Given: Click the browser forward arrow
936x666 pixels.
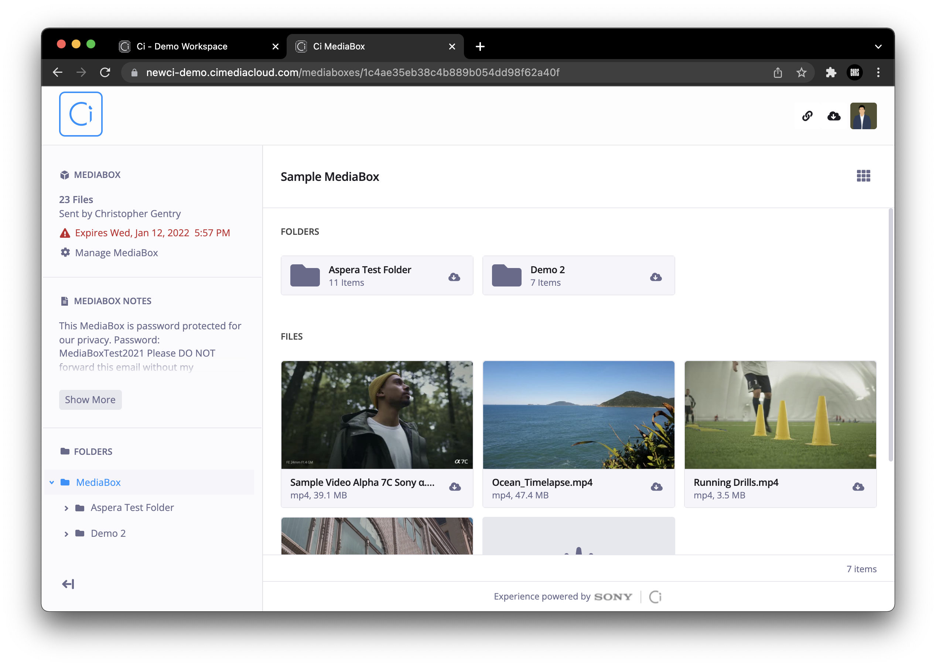Looking at the screenshot, I should click(x=81, y=73).
